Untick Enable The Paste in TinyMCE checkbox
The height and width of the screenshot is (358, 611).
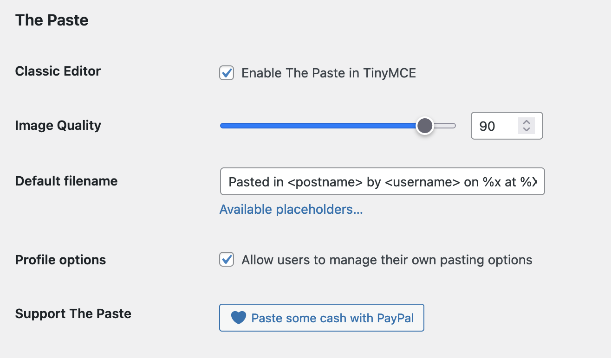[x=227, y=73]
